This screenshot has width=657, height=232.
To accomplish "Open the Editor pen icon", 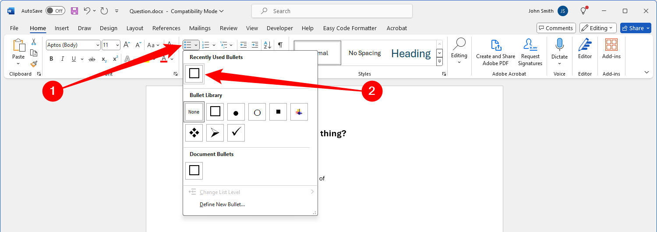I will pyautogui.click(x=585, y=45).
